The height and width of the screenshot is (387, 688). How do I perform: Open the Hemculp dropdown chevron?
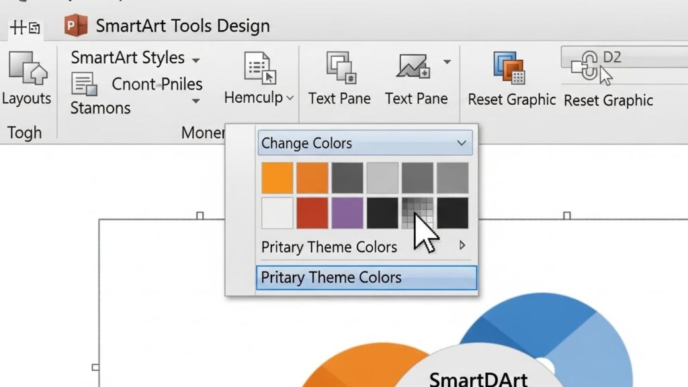[x=290, y=98]
